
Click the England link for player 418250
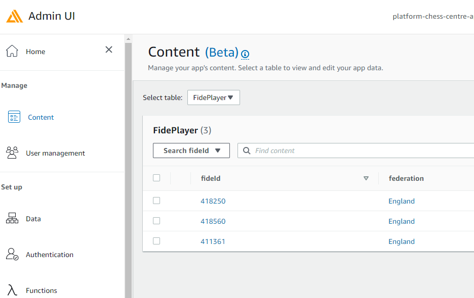(402, 201)
